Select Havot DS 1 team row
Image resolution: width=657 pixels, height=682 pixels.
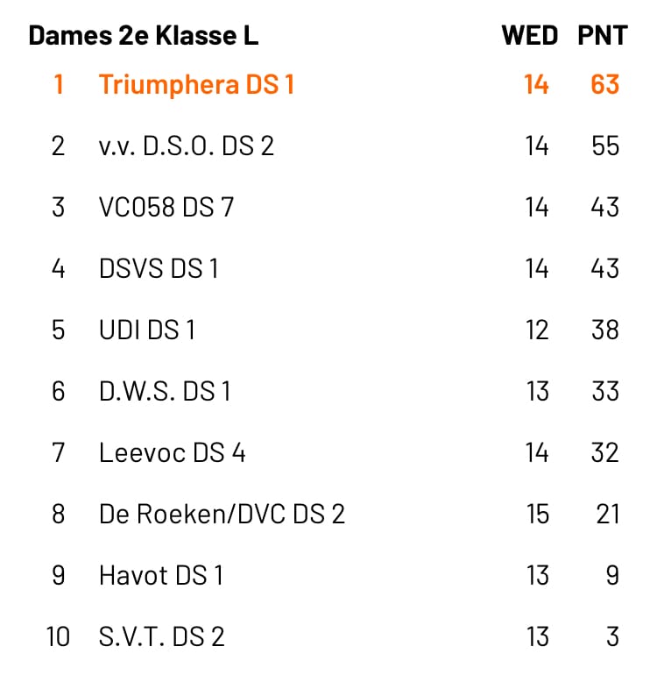pos(328,575)
